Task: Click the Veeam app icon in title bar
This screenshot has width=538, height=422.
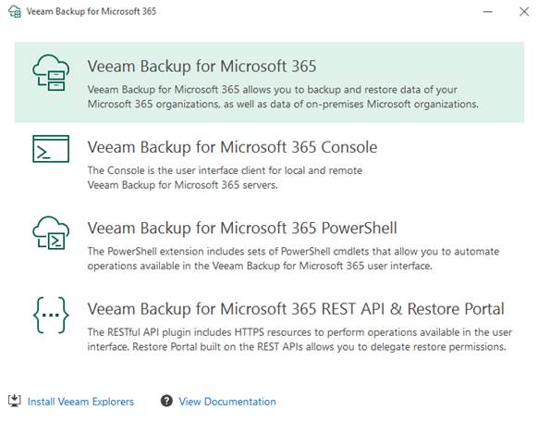Action: [15, 11]
